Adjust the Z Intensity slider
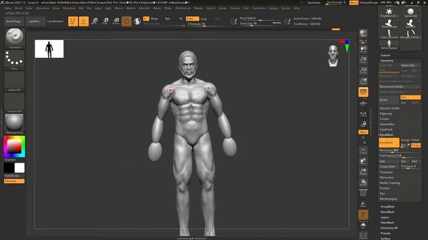Viewport: 428px width, 240px height. (206, 24)
